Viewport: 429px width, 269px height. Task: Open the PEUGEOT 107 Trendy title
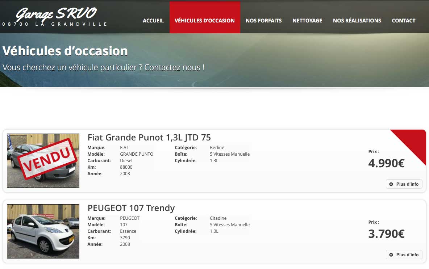(131, 208)
